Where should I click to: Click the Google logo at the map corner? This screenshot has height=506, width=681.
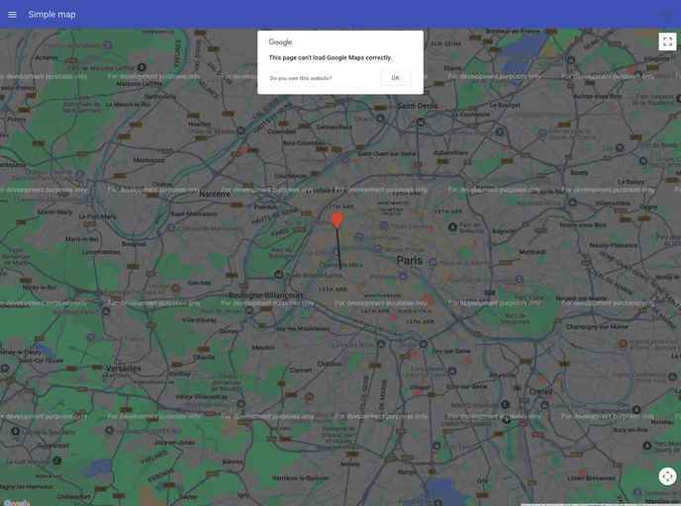coord(17,502)
